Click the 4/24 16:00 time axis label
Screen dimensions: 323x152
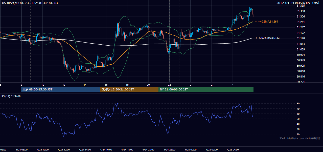(106, 149)
